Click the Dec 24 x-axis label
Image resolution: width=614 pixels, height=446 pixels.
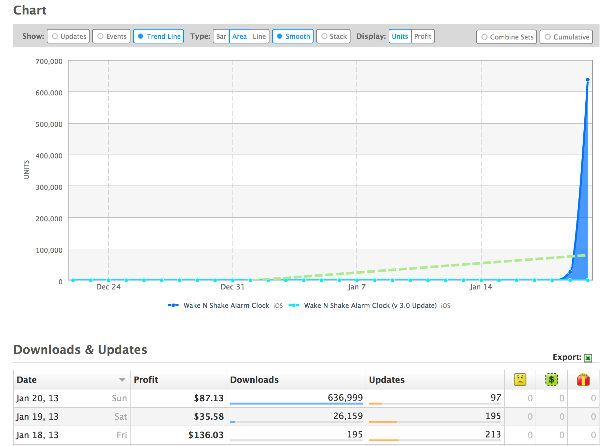pyautogui.click(x=108, y=287)
